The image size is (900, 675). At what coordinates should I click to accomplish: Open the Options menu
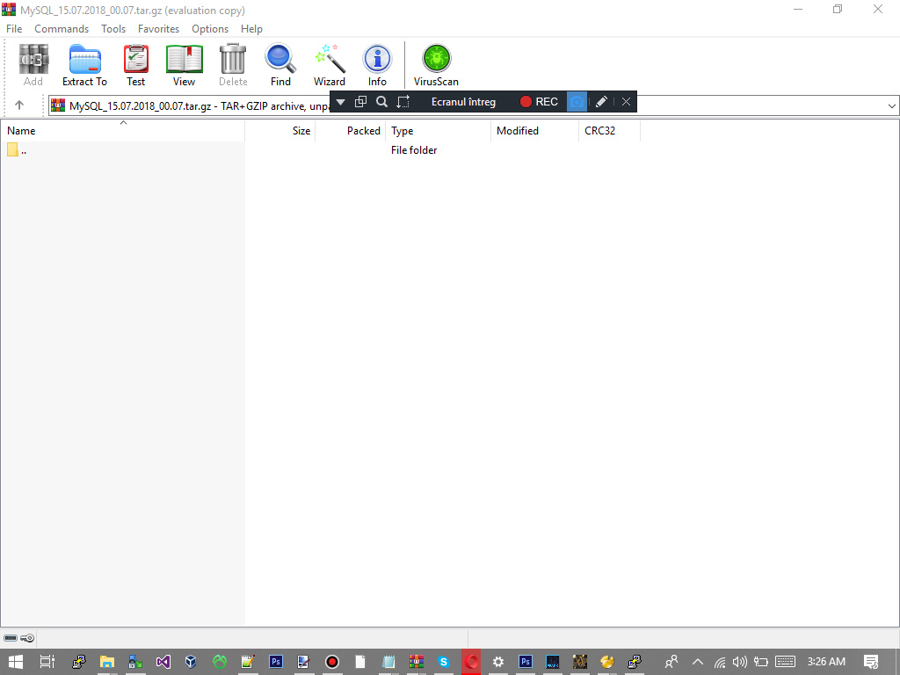click(x=210, y=29)
